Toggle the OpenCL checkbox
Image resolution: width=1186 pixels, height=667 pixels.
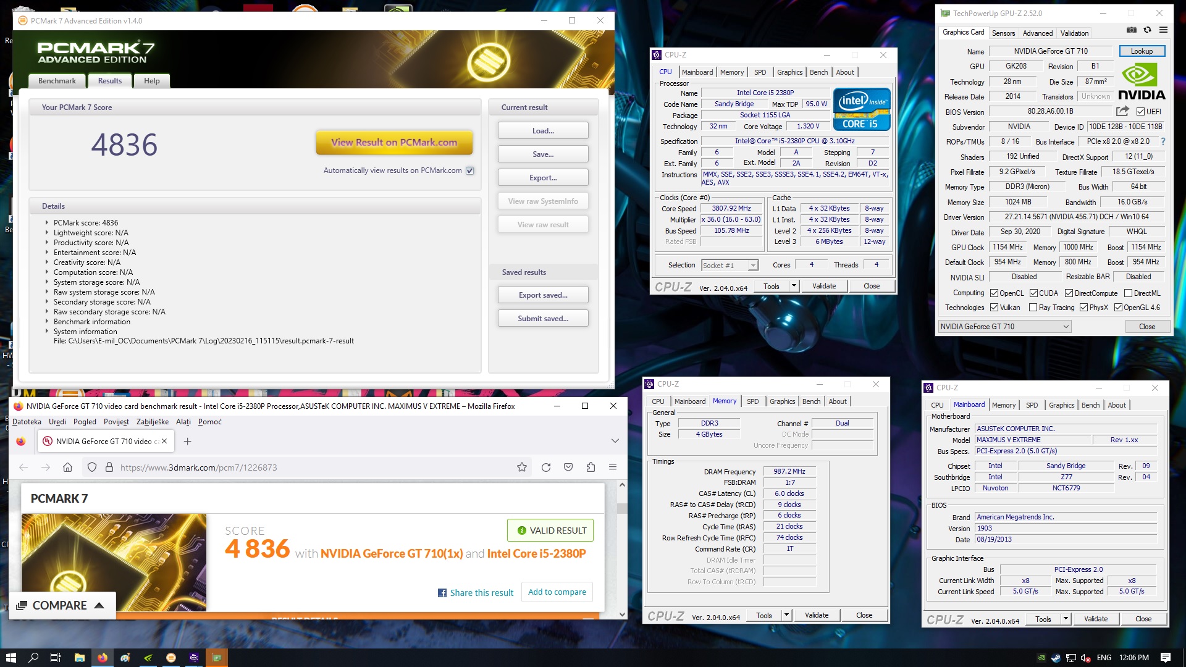pos(995,293)
